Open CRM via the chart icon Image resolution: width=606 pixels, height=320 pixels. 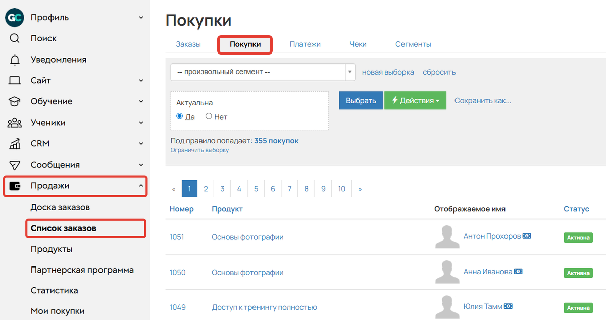point(14,143)
